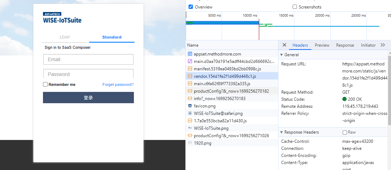Enable the Screenshots checkbox
This screenshot has height=170, width=391.
click(295, 7)
